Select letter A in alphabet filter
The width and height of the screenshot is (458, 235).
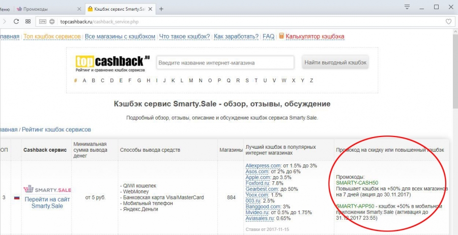[x=84, y=81]
